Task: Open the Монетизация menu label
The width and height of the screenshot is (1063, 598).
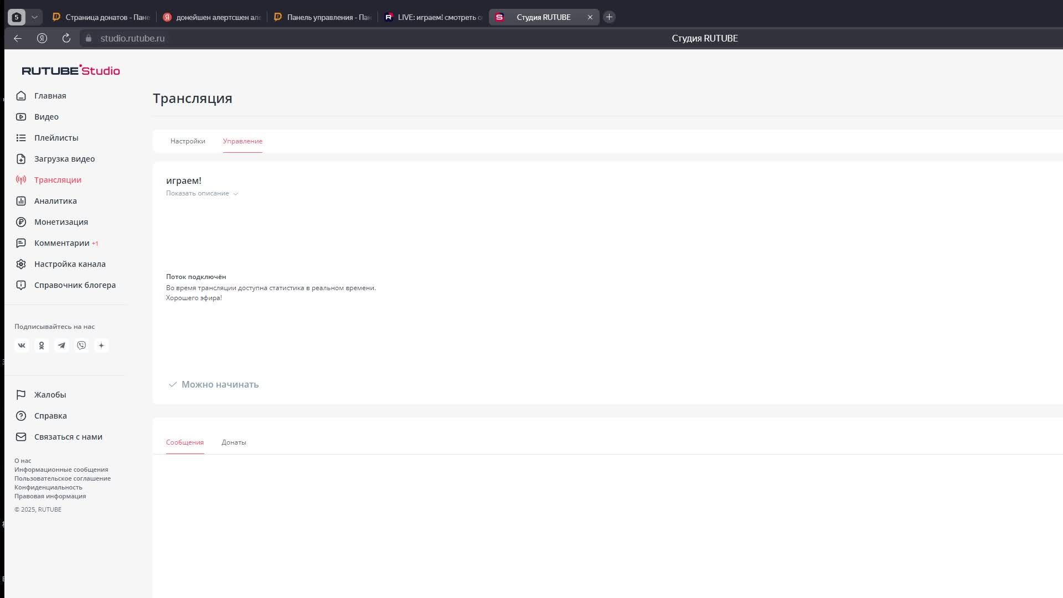Action: click(x=61, y=222)
